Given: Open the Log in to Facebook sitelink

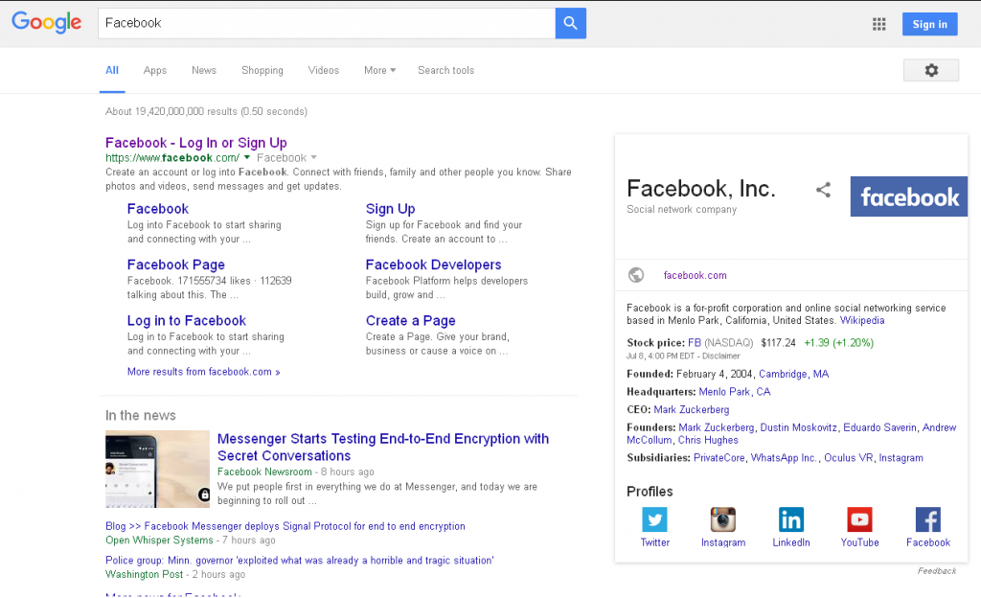Looking at the screenshot, I should 187,321.
